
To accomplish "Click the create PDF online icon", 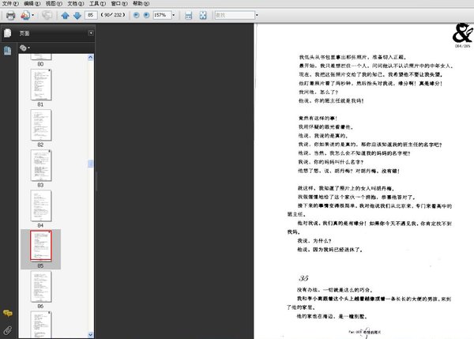I will (25, 15).
